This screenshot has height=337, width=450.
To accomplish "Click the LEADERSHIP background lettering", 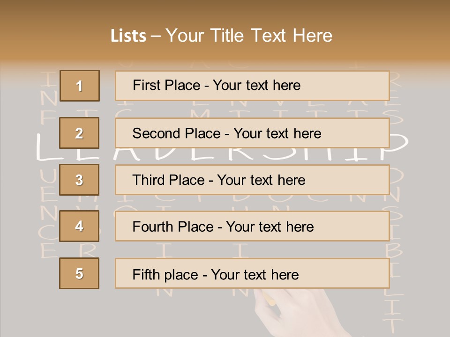I will pyautogui.click(x=222, y=147).
